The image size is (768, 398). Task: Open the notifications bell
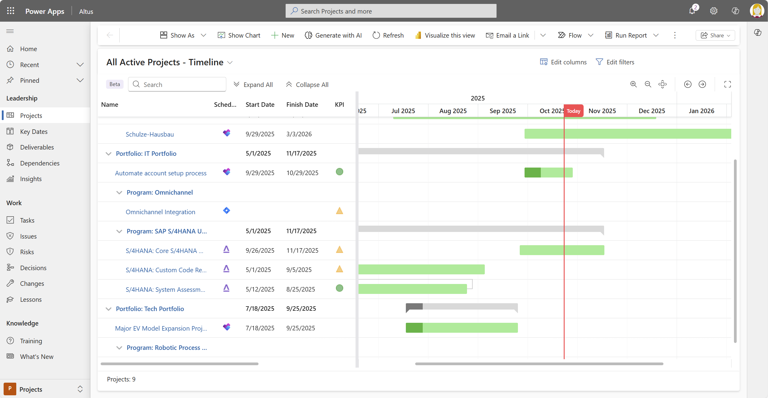click(x=692, y=11)
